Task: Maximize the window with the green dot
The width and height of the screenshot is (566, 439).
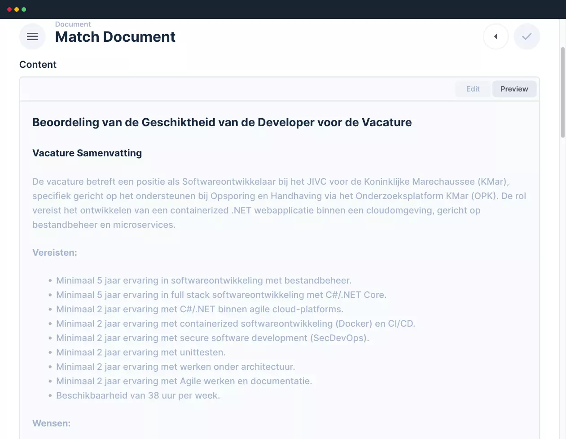Action: [x=24, y=9]
